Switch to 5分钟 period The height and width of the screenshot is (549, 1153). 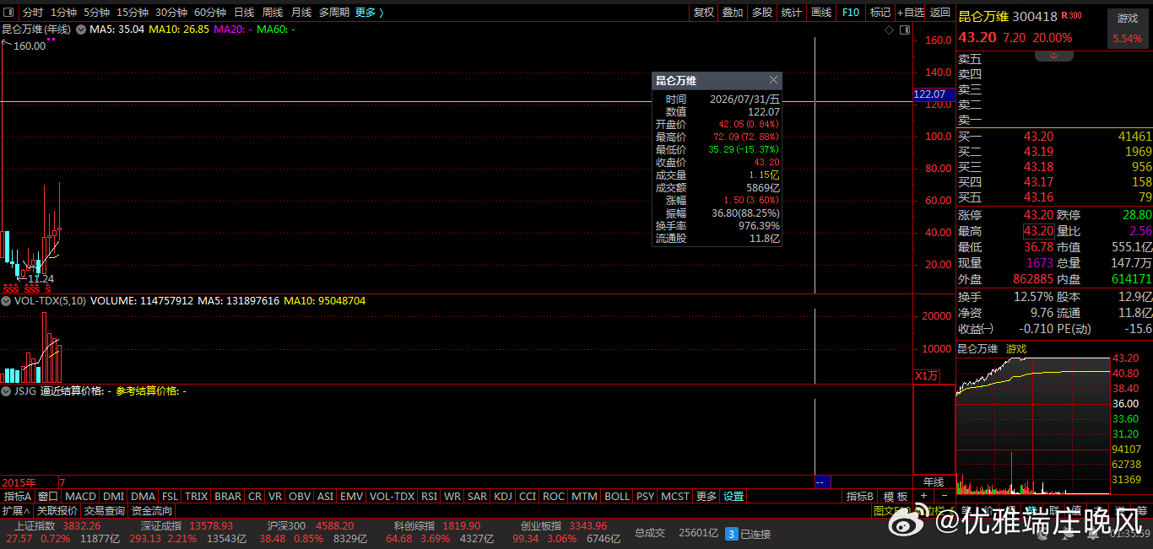coord(97,13)
